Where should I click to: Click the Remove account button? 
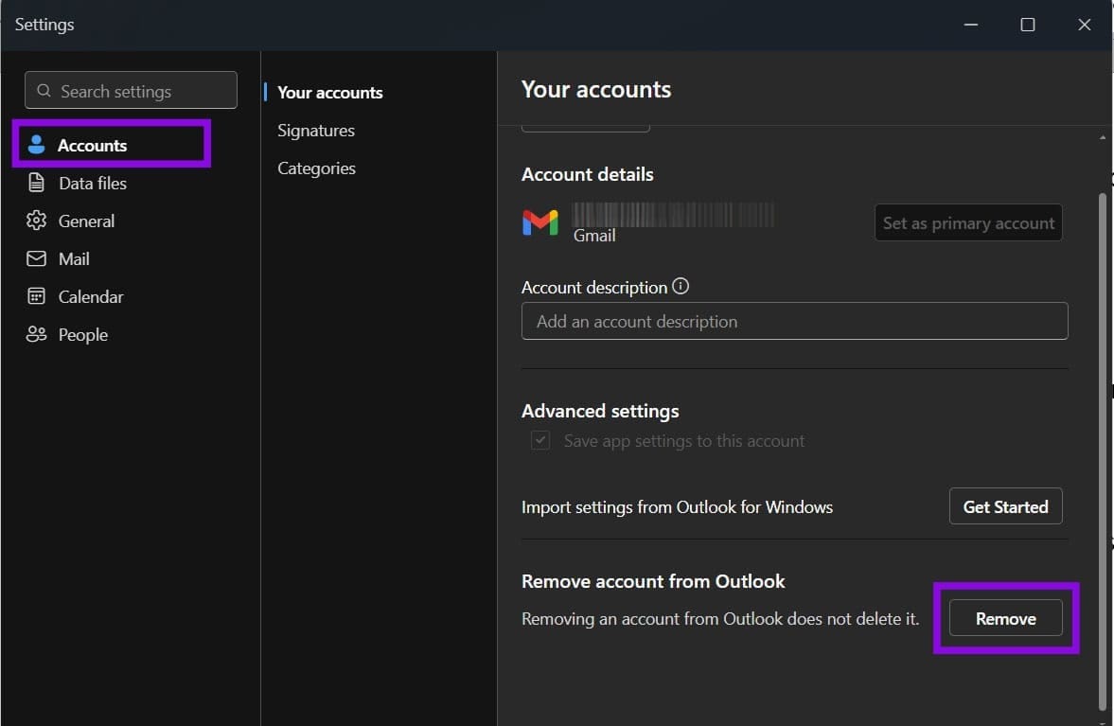(1005, 619)
